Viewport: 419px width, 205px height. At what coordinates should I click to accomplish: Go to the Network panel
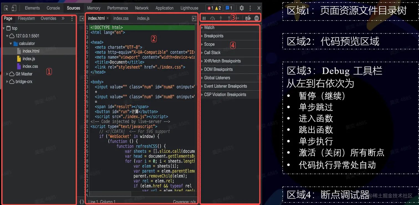point(142,8)
